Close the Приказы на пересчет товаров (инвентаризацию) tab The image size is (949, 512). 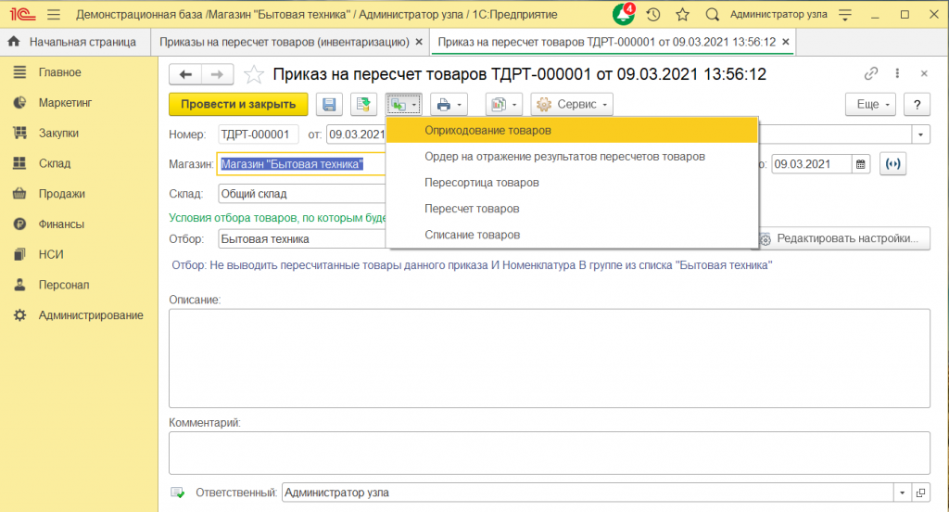[419, 42]
